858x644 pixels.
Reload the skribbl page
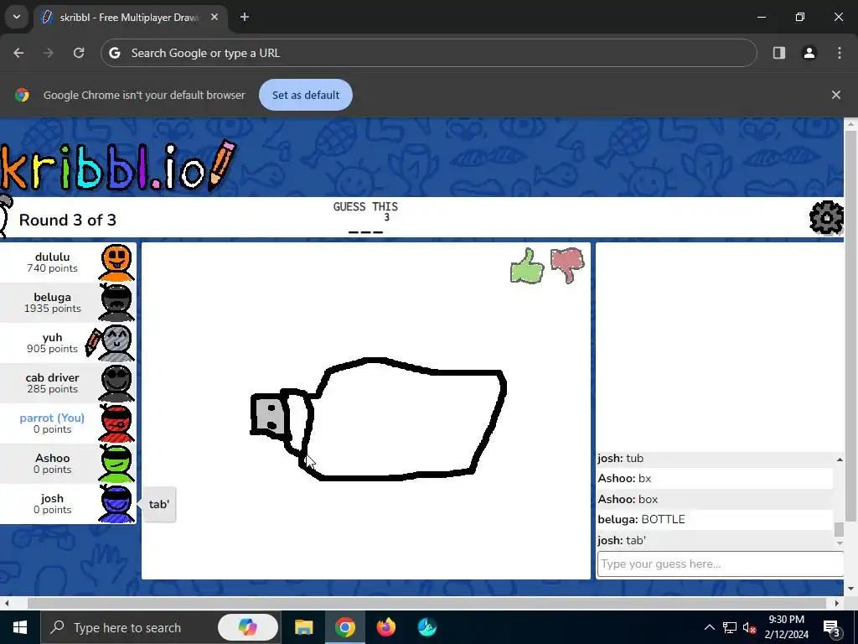tap(79, 53)
